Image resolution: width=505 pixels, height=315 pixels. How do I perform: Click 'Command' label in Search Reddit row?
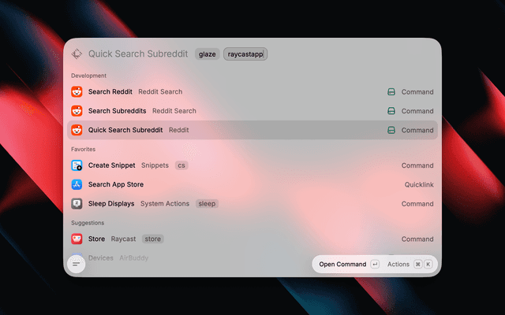tap(417, 92)
